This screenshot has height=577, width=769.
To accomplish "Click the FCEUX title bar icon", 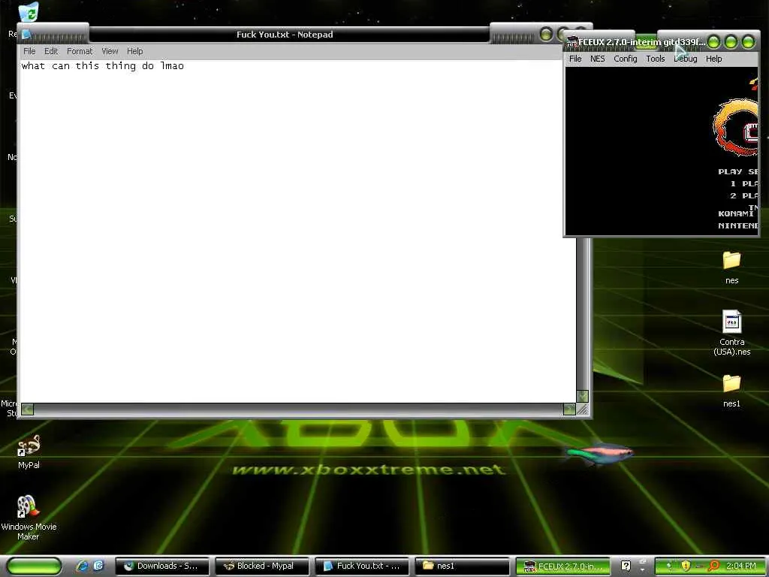I will pyautogui.click(x=571, y=43).
